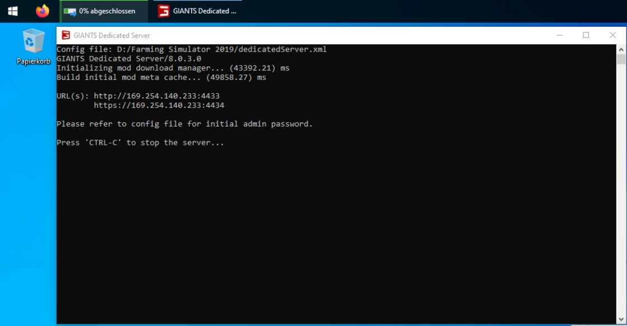Click the https://169.254.140.233:4434 URL text

(x=159, y=105)
